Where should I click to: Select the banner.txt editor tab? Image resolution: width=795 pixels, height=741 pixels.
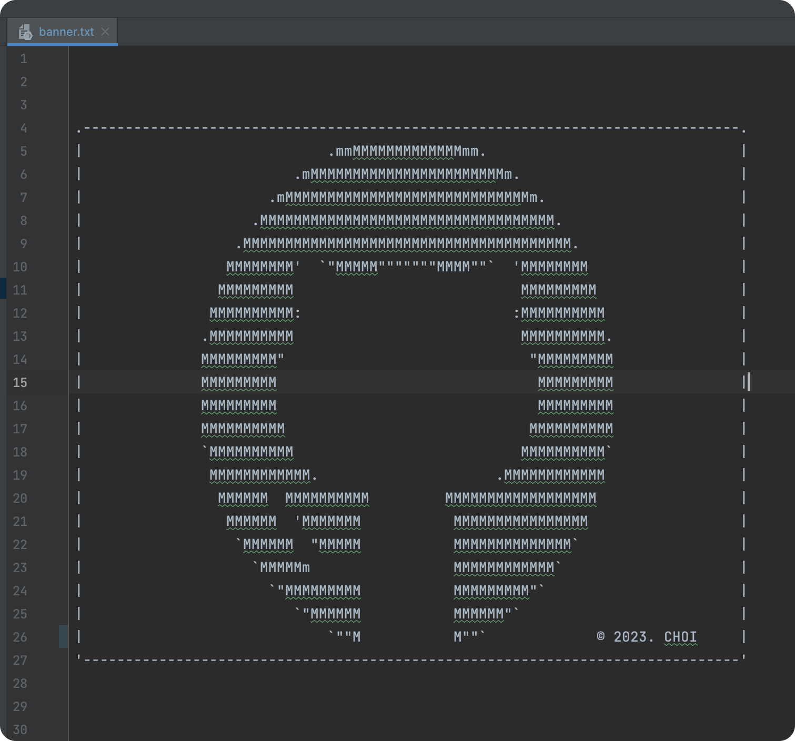click(x=62, y=32)
